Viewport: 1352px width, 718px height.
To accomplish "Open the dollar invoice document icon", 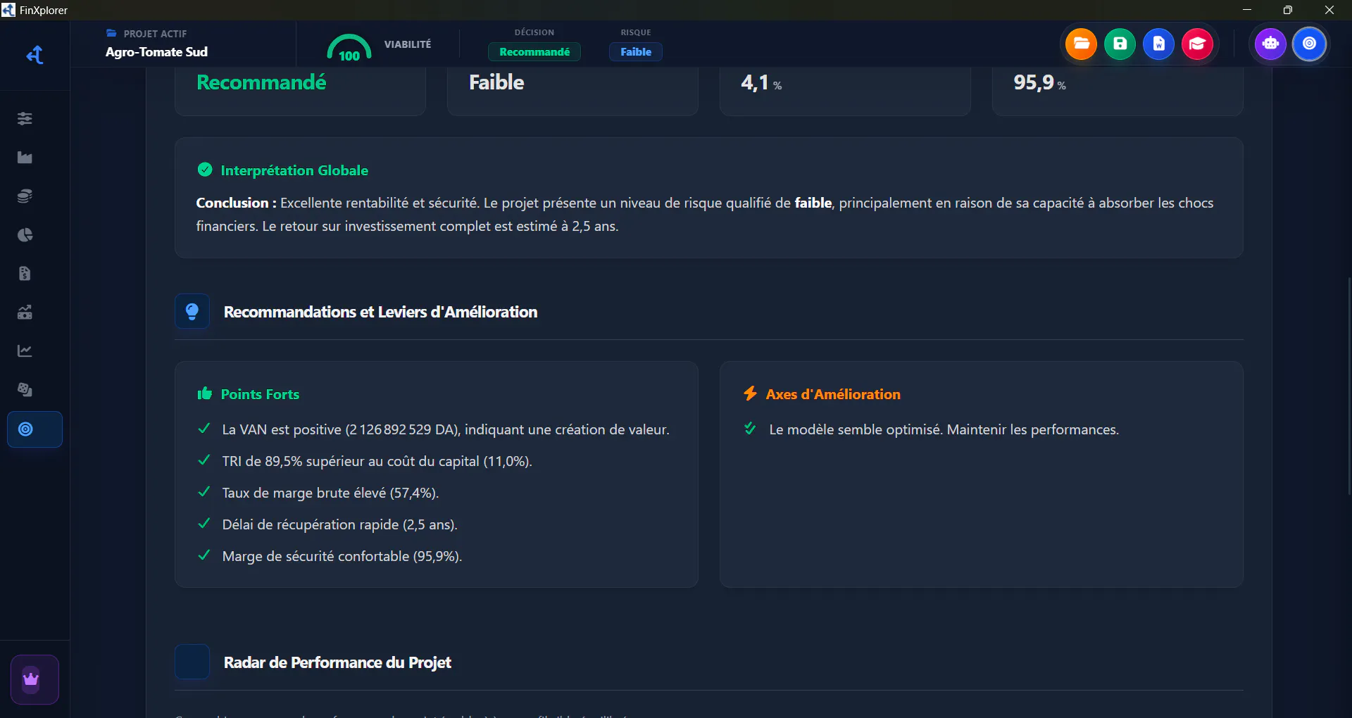I will [25, 273].
